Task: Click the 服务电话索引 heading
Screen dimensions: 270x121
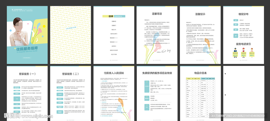Action: (243, 44)
